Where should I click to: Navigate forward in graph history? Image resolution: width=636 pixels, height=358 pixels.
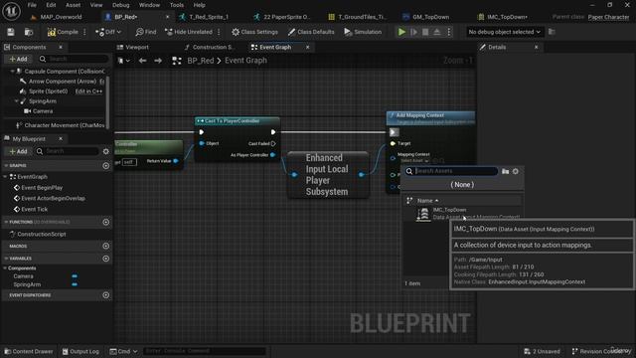click(x=158, y=61)
